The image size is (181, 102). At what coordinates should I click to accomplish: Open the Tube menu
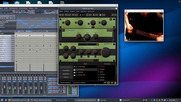pyautogui.click(x=78, y=11)
